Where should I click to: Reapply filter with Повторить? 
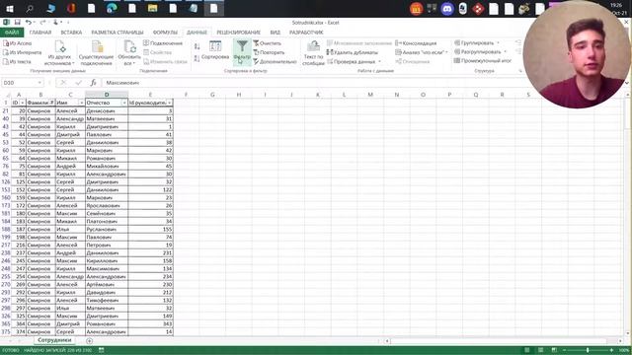269,52
